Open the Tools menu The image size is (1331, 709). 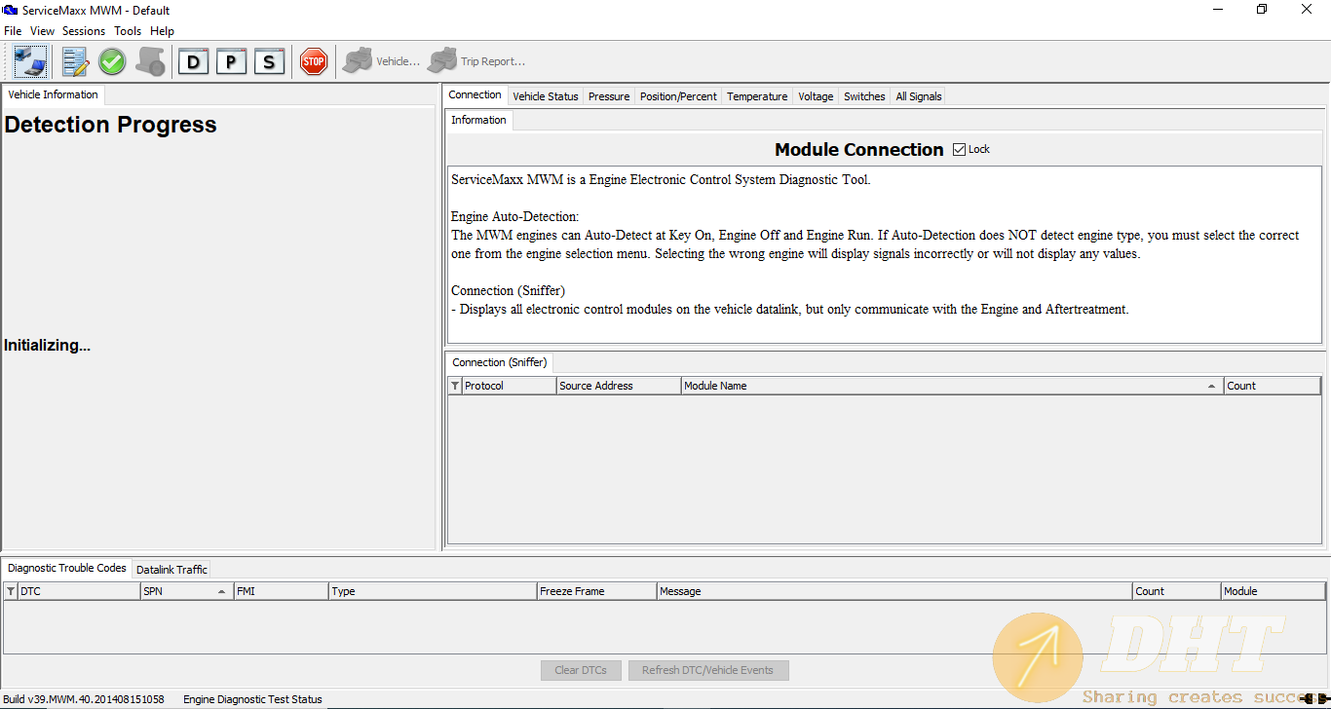click(128, 31)
